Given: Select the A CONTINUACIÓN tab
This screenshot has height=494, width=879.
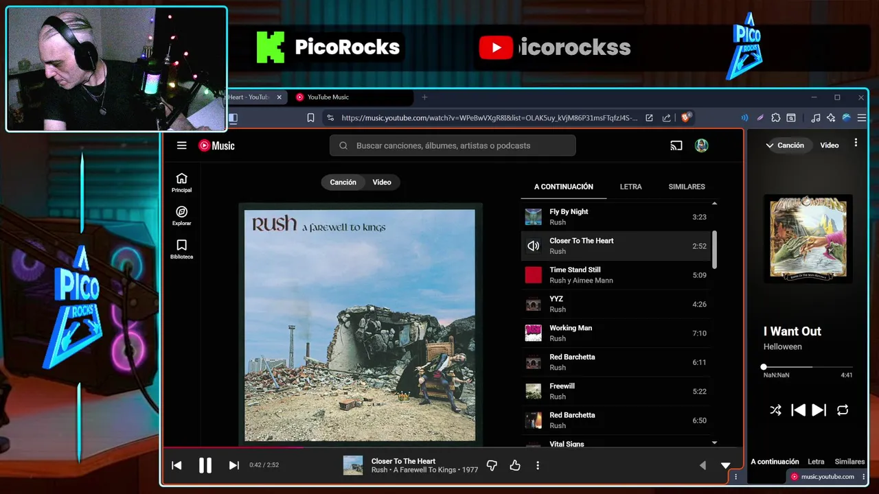Looking at the screenshot, I should tap(564, 187).
